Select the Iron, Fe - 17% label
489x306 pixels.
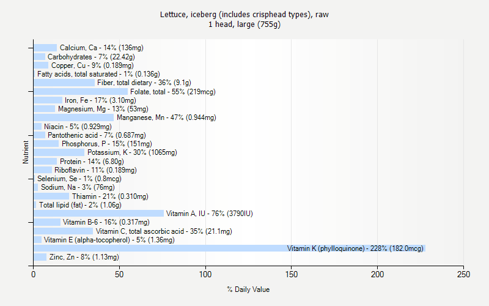(100, 100)
